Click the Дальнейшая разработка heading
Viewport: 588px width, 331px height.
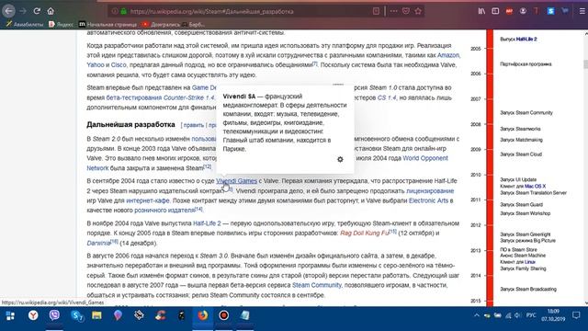coord(130,125)
